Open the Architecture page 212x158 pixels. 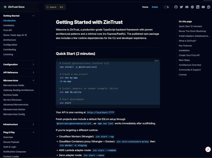[x=10, y=40]
